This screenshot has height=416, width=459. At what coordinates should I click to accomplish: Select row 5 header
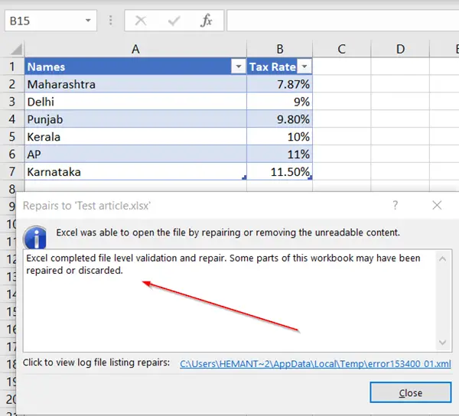[x=12, y=137]
